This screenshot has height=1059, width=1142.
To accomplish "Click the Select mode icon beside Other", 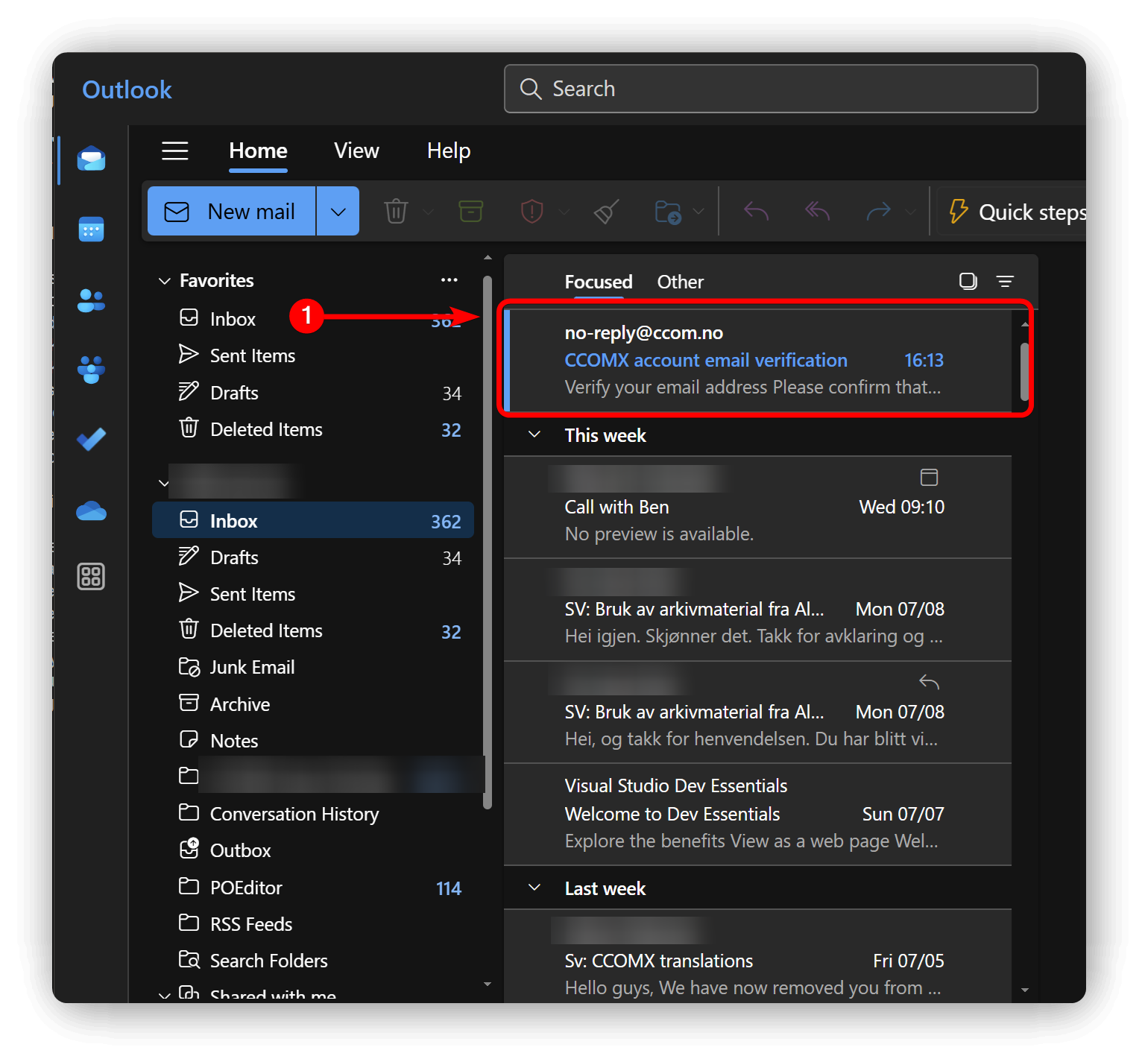I will 968,281.
